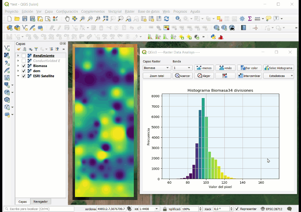Image resolution: width=301 pixels, height=212 pixels.
Task: Open the Statistical Summary sigma icon
Action: point(250,19)
